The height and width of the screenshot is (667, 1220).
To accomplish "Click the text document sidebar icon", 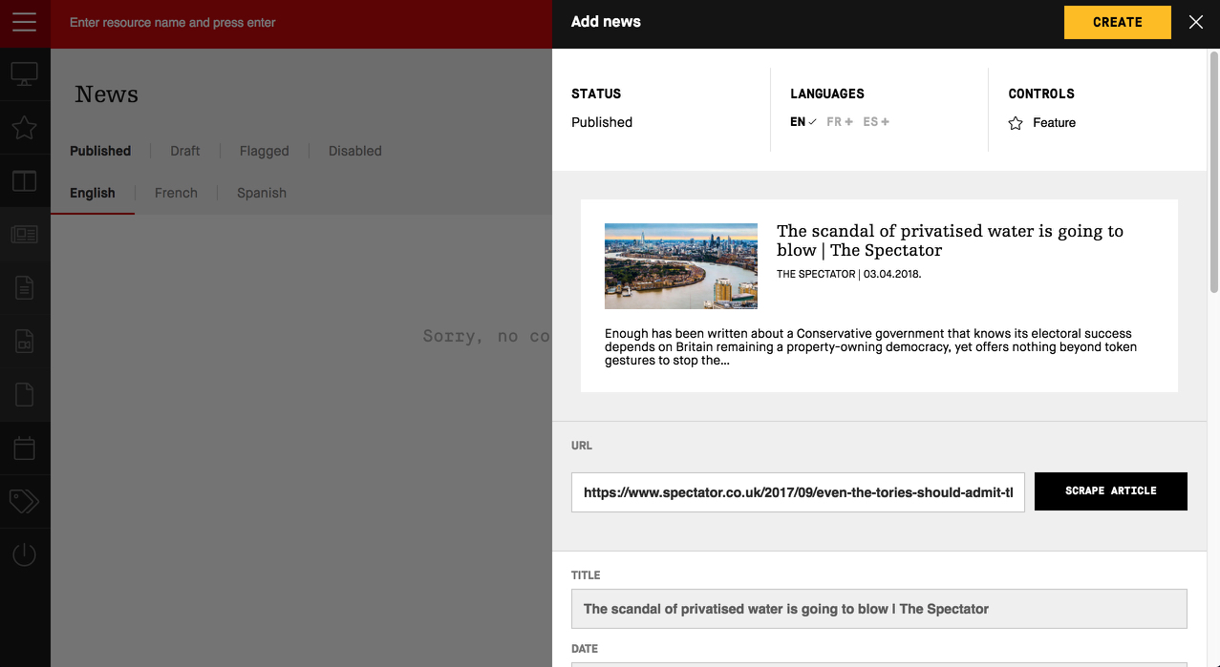I will 25,287.
